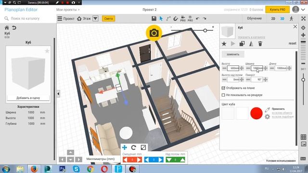
Task: Open показать в каталоге link
Action: coord(251,37)
